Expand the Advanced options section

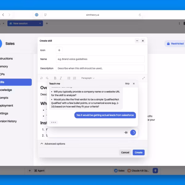tap(53, 144)
